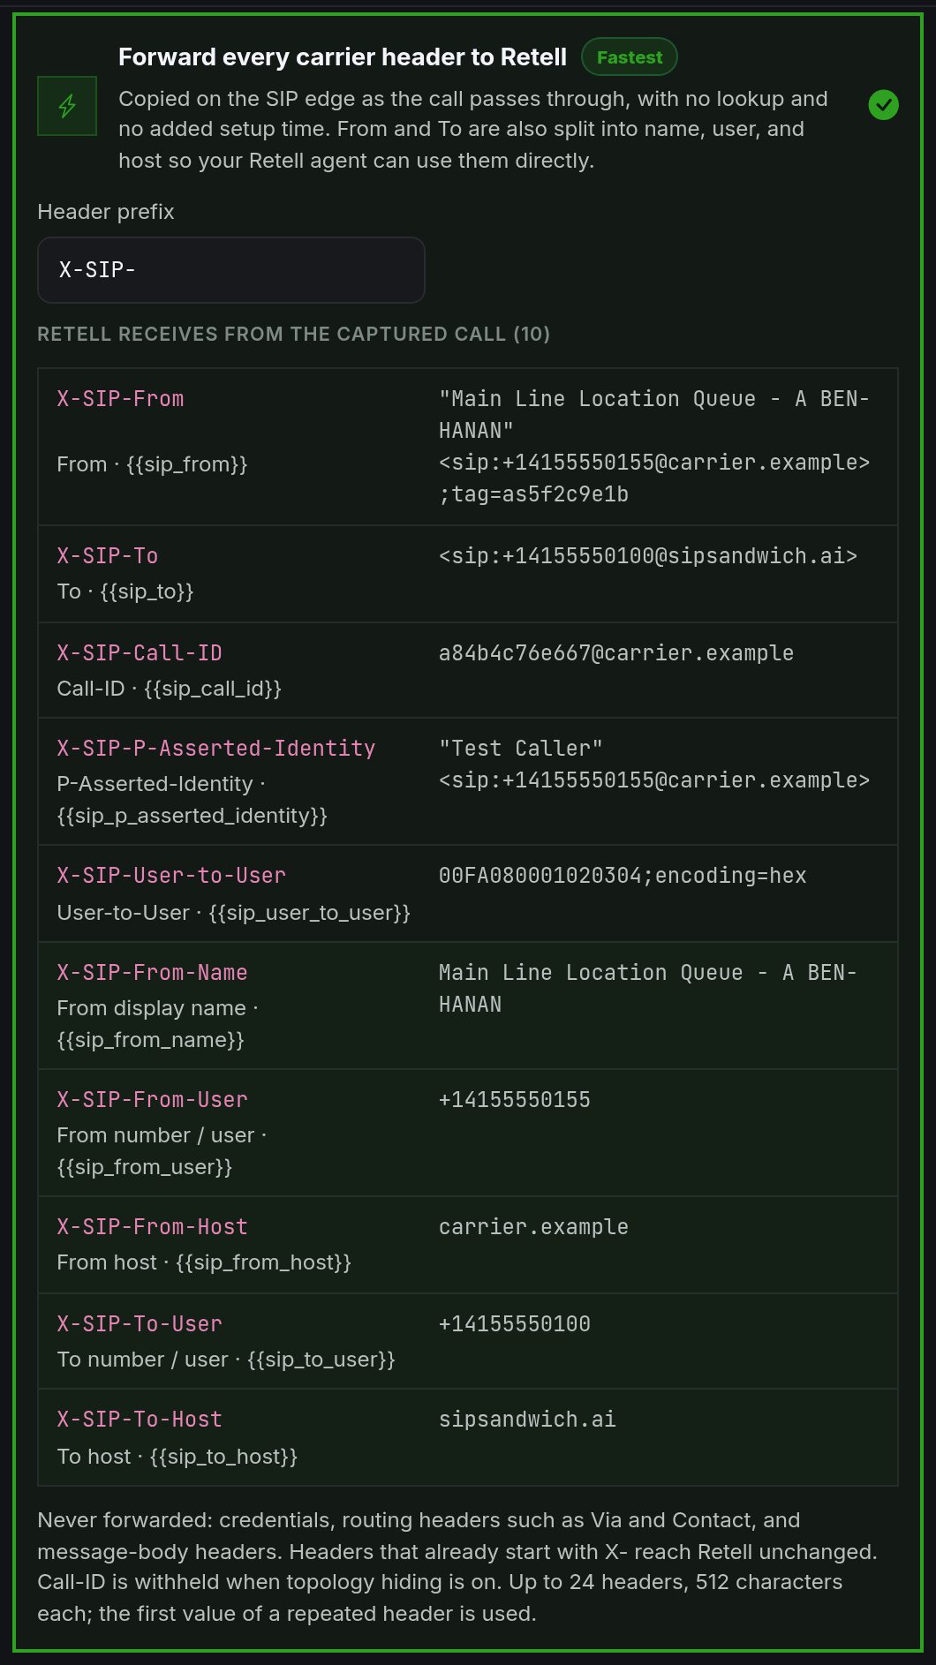The image size is (936, 1665).
Task: Click the 00FA080001020304;encoding=hex value
Action: (623, 876)
